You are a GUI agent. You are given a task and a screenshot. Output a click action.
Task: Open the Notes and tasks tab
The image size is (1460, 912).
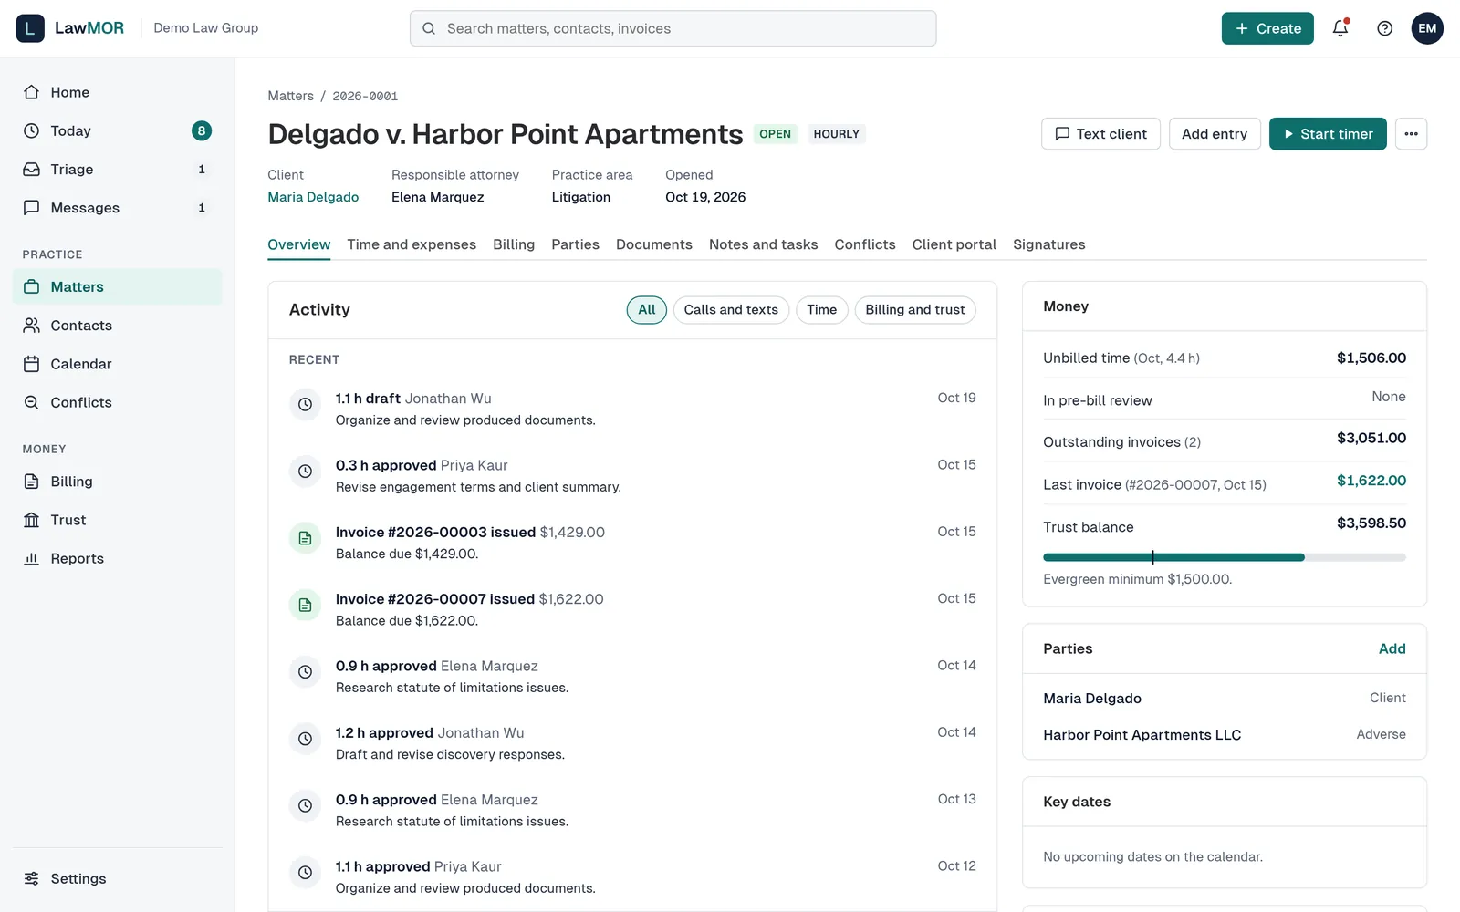764,244
